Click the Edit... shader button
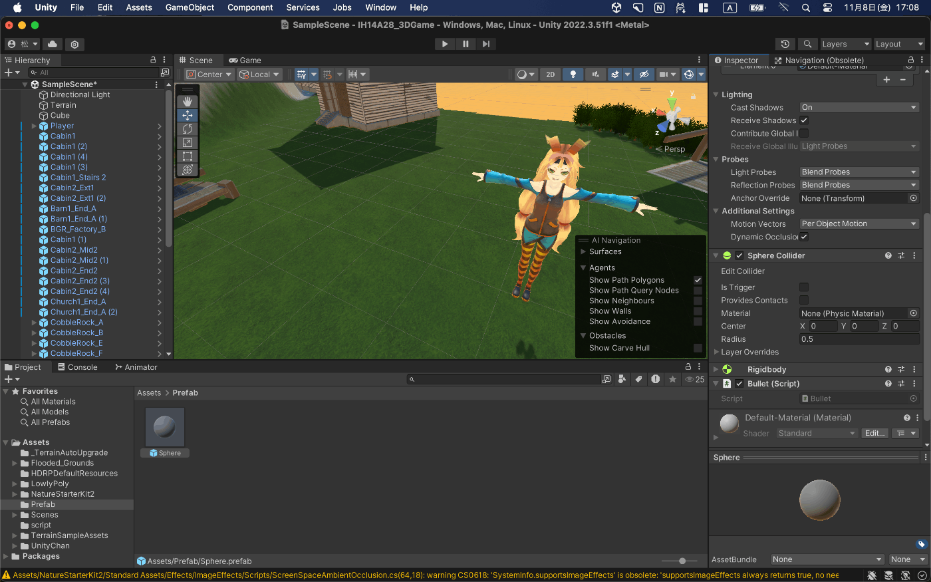The width and height of the screenshot is (931, 582). (x=874, y=433)
